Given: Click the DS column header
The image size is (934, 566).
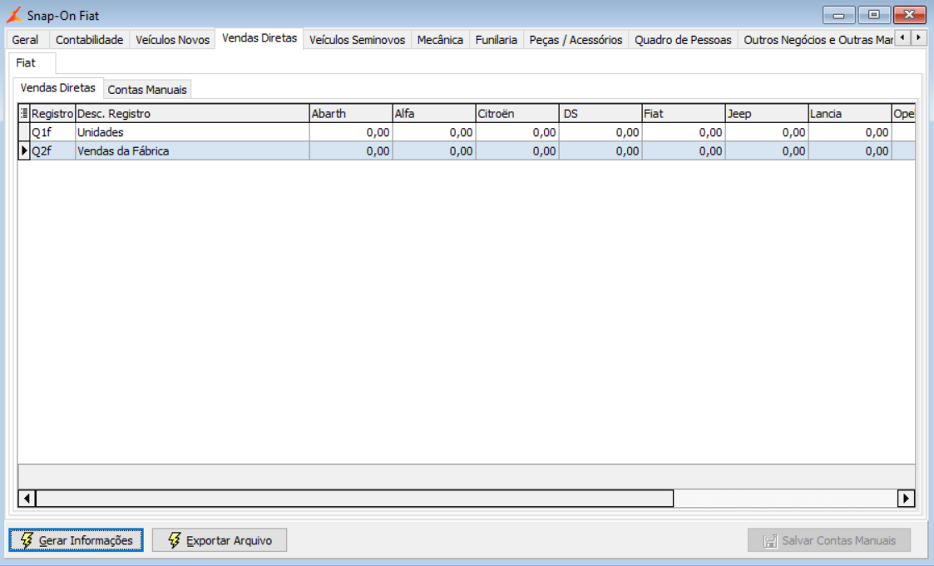Looking at the screenshot, I should [600, 113].
